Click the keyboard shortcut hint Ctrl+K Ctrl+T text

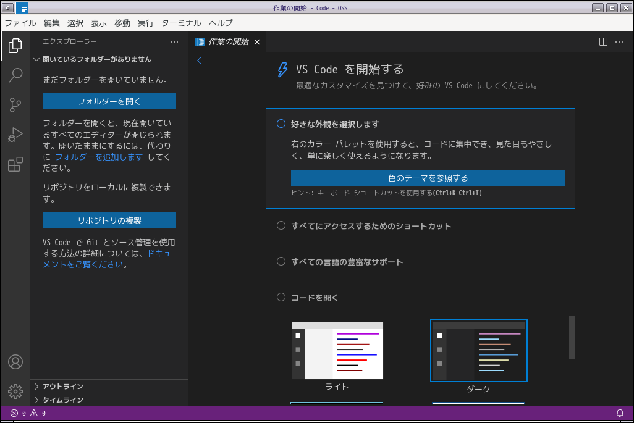(x=457, y=193)
